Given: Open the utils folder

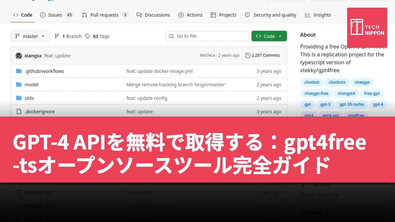Looking at the screenshot, I should coord(29,98).
